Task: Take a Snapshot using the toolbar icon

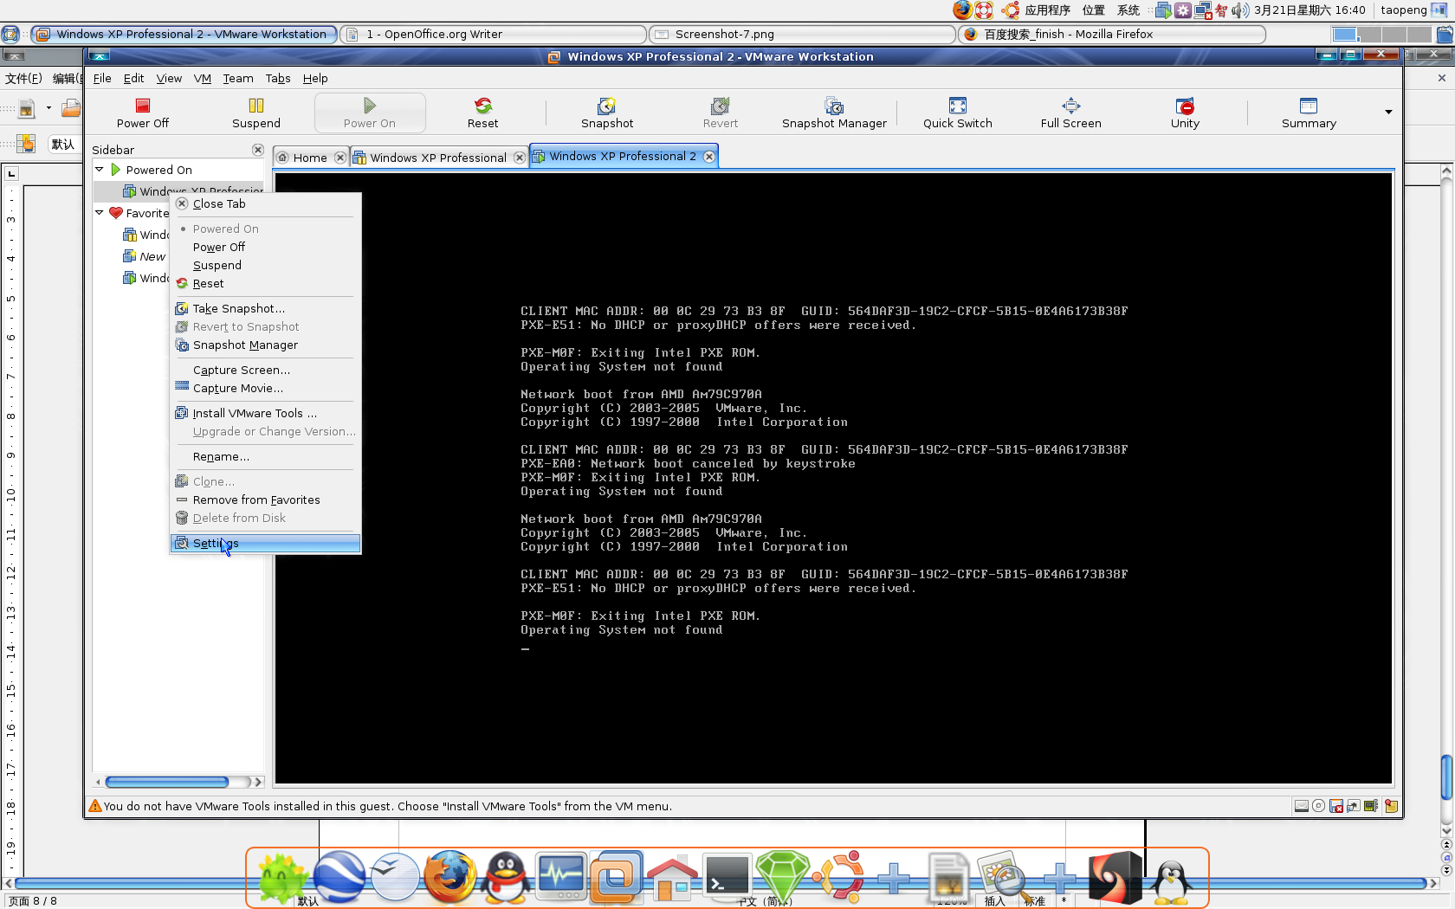Action: [607, 113]
